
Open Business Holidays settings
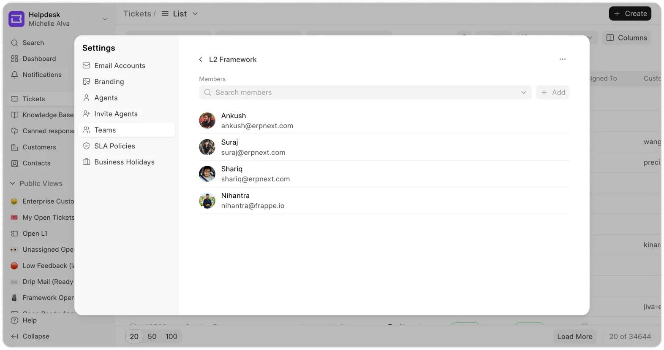coord(124,162)
